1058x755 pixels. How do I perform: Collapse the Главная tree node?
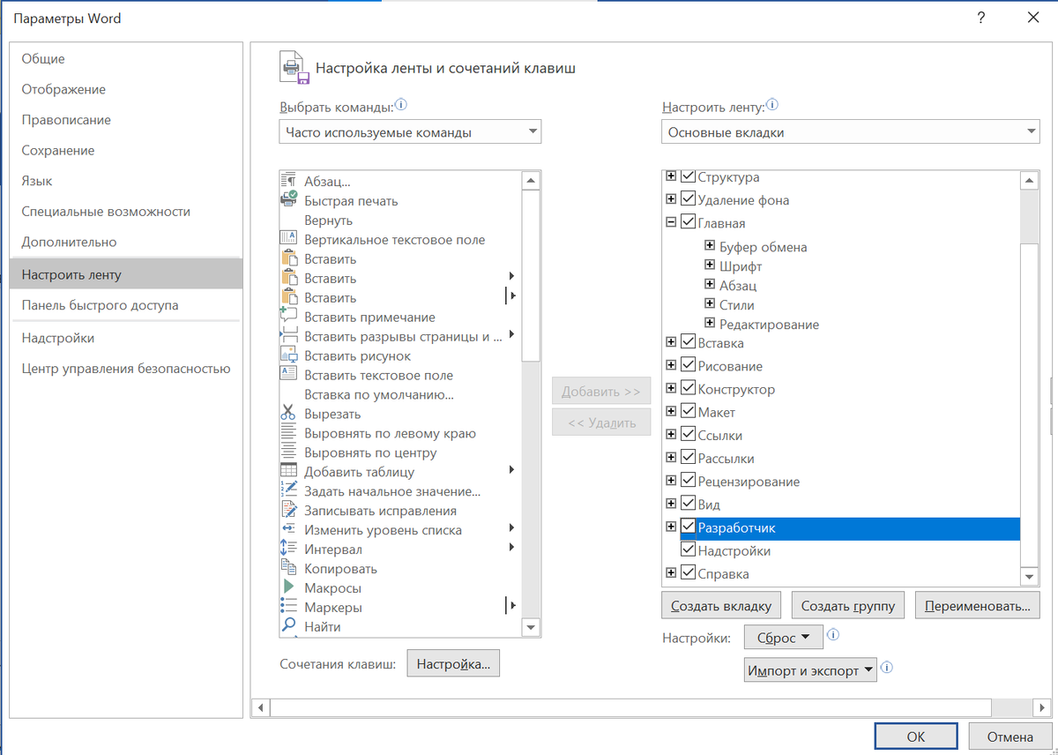tap(672, 223)
